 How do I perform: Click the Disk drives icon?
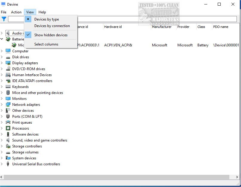(x=8, y=57)
